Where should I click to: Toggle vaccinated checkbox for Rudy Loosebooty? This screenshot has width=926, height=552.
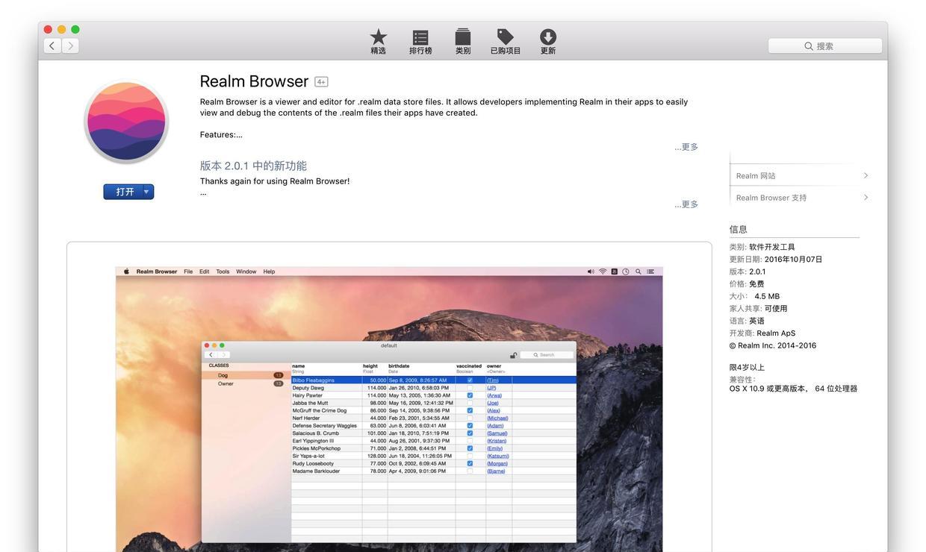[x=470, y=463]
